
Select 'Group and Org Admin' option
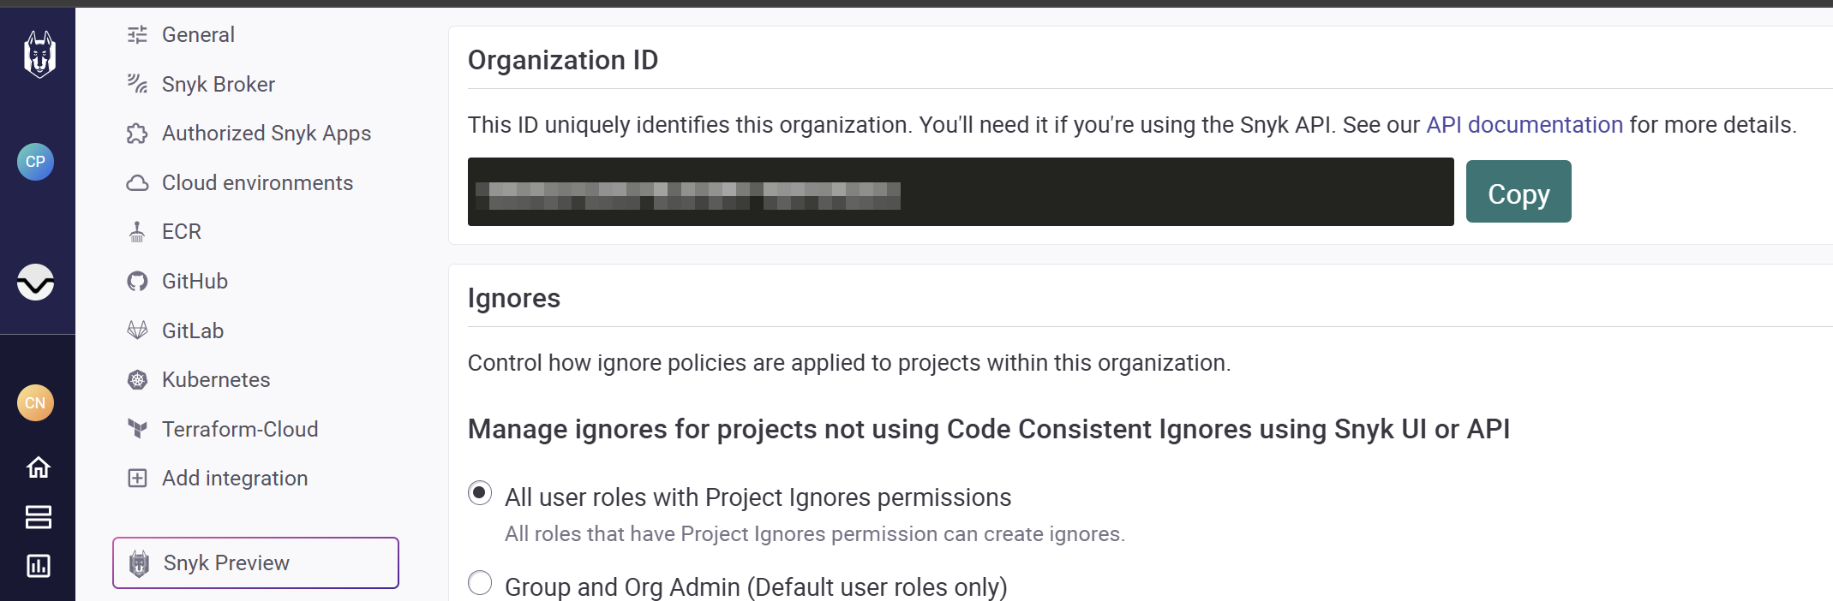click(x=480, y=583)
